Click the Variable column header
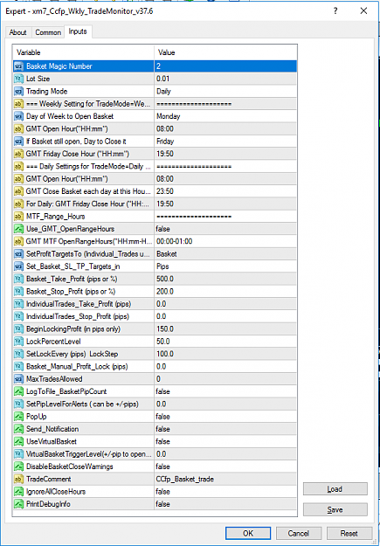 [83, 52]
